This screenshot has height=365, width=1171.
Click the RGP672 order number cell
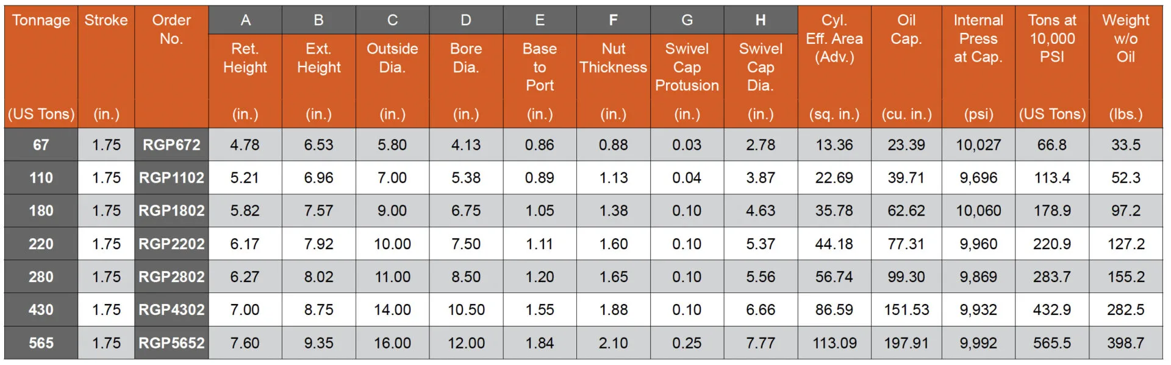(171, 145)
